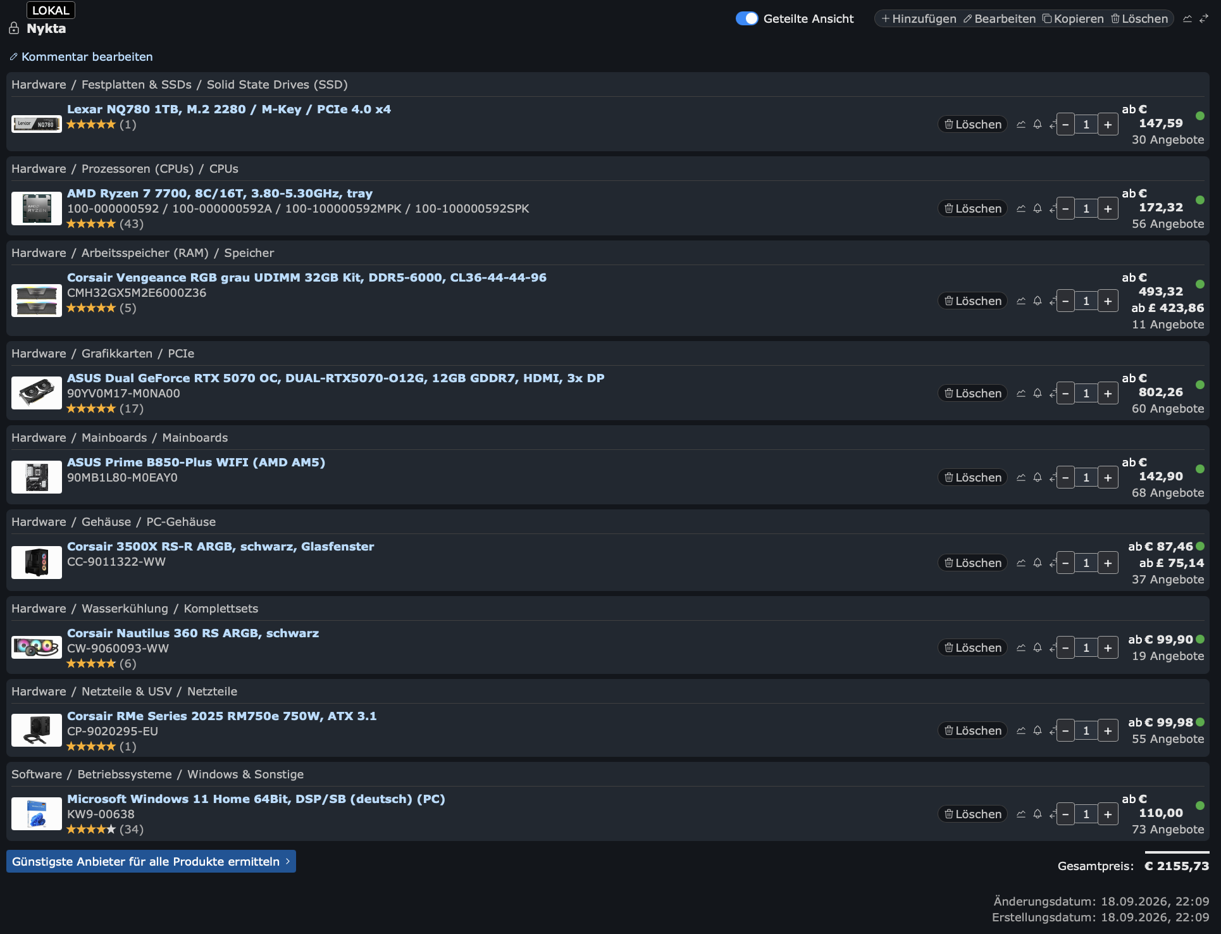Open price history chart for Corsair 3500X case
1221x934 pixels.
(1021, 563)
